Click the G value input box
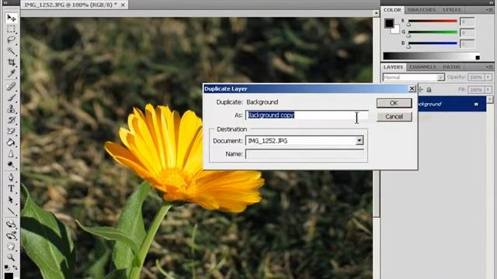This screenshot has height=279, width=497. pyautogui.click(x=467, y=33)
